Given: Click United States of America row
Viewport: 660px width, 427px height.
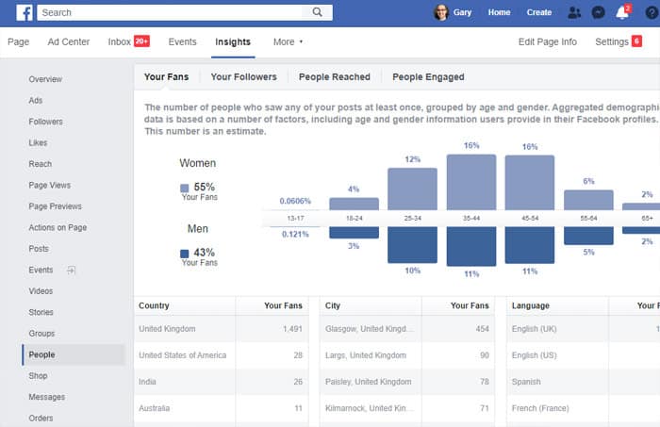Looking at the screenshot, I should click(222, 355).
